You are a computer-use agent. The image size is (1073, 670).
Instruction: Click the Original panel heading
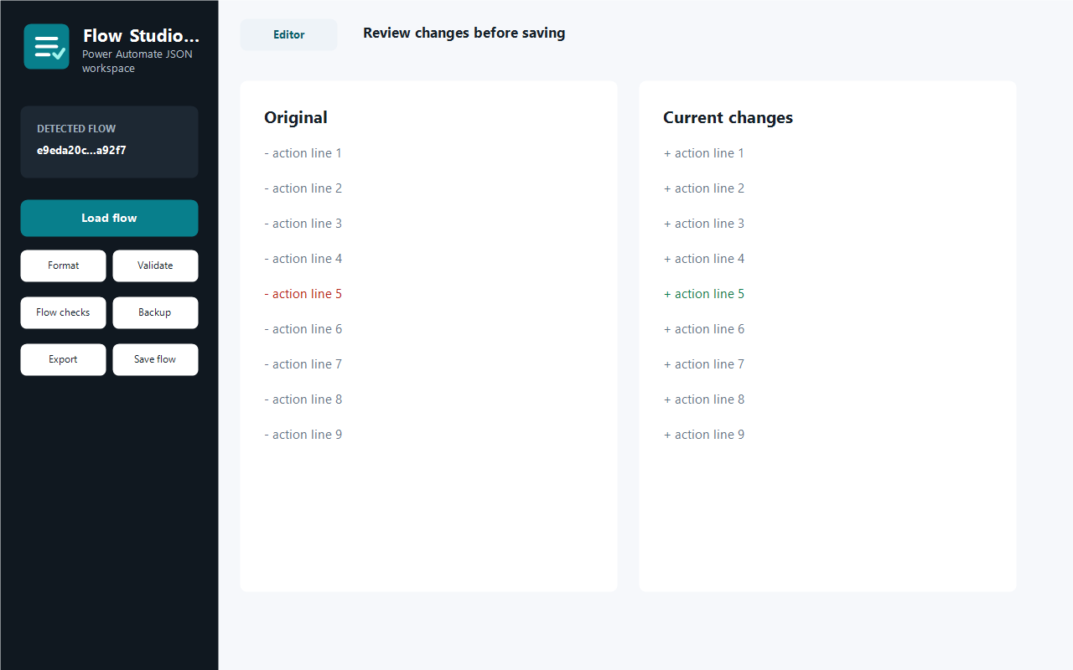(296, 117)
